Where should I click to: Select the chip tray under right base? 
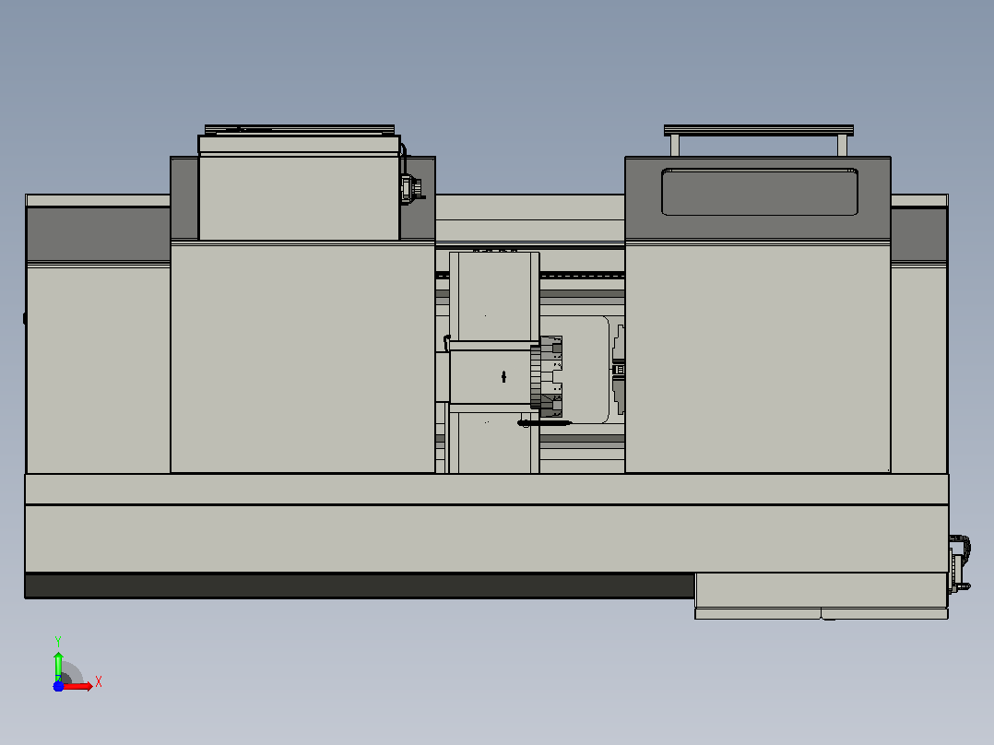pyautogui.click(x=822, y=596)
